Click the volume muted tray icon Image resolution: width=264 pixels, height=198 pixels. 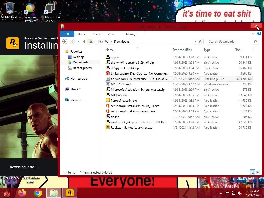pos(240,193)
